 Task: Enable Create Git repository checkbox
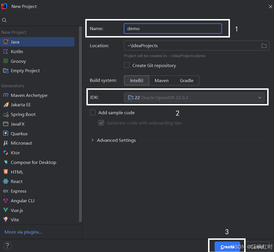(x=127, y=65)
